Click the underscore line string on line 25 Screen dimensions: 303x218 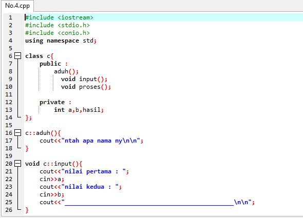pyautogui.click(x=156, y=202)
